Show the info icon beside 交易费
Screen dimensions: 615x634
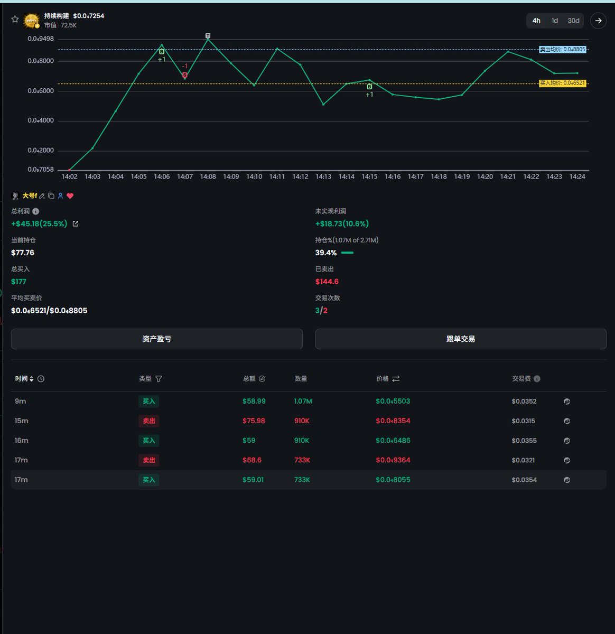click(x=537, y=379)
